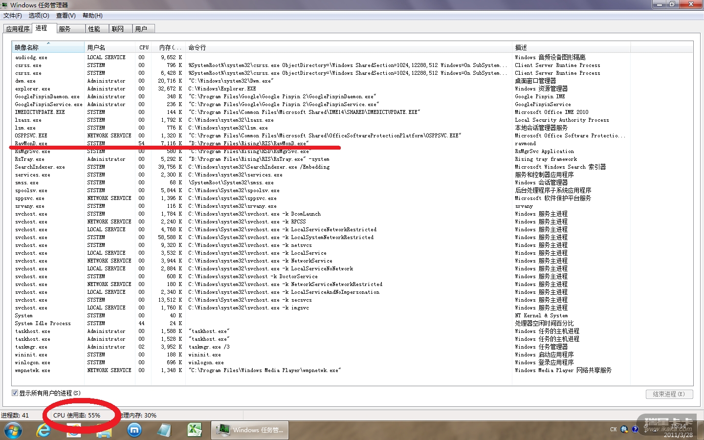704x440 pixels.
Task: Click the 结束进程 button
Action: (669, 394)
